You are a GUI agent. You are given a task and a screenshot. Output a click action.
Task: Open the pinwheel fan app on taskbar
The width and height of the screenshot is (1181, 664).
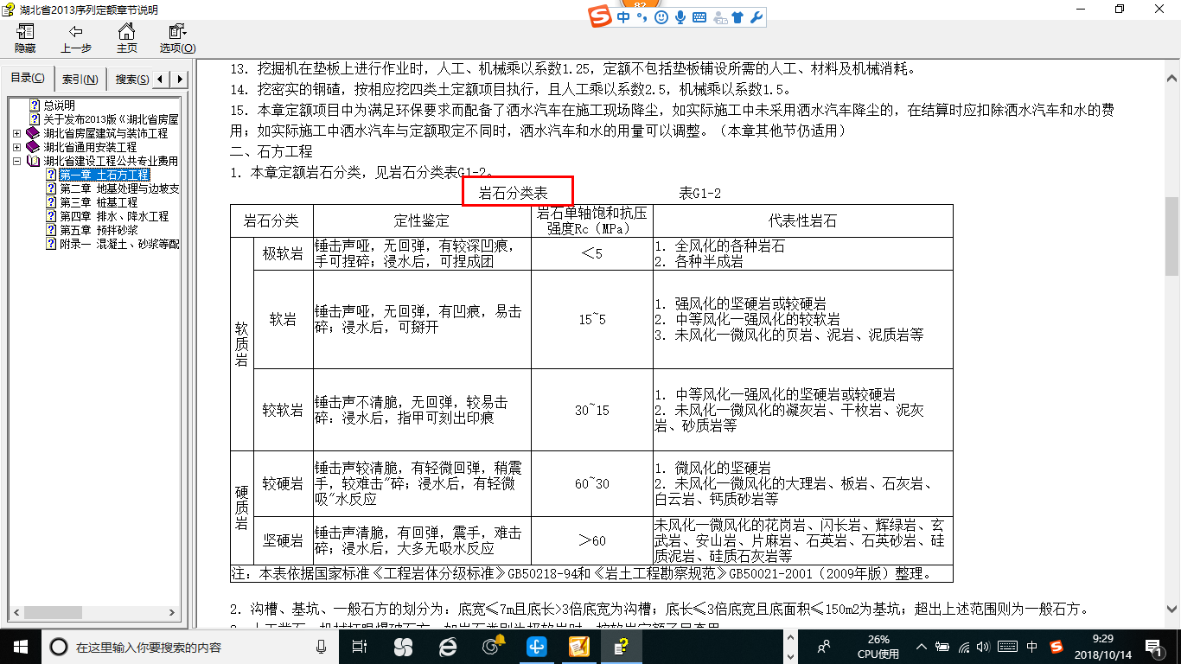click(403, 646)
